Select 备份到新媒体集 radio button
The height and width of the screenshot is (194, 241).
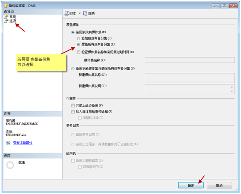[x=73, y=69]
